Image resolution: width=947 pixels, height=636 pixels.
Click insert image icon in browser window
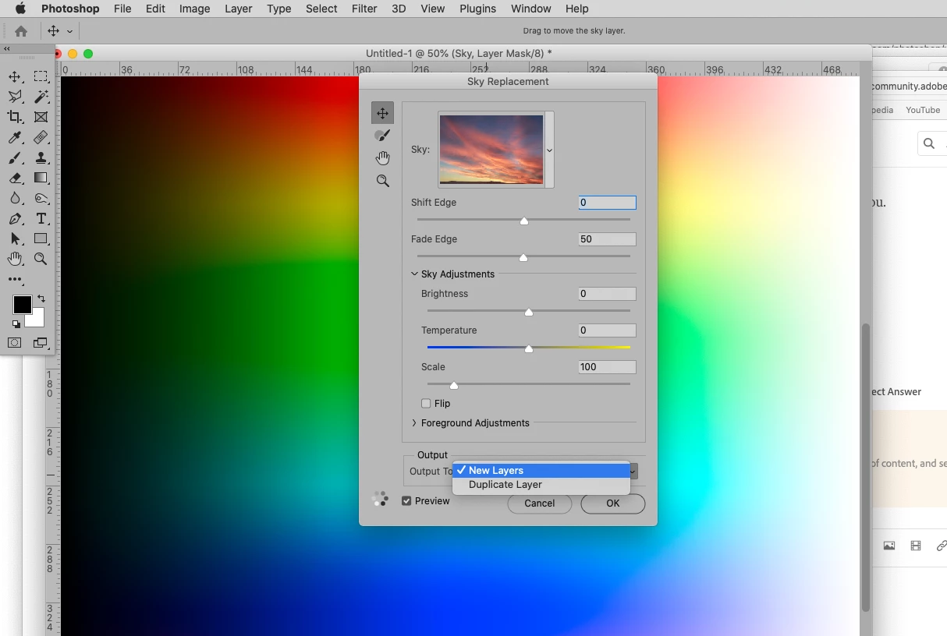tap(889, 546)
